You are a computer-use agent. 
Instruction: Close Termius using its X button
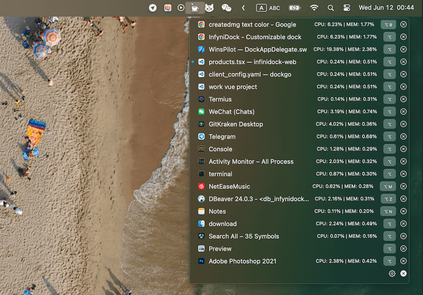click(404, 99)
